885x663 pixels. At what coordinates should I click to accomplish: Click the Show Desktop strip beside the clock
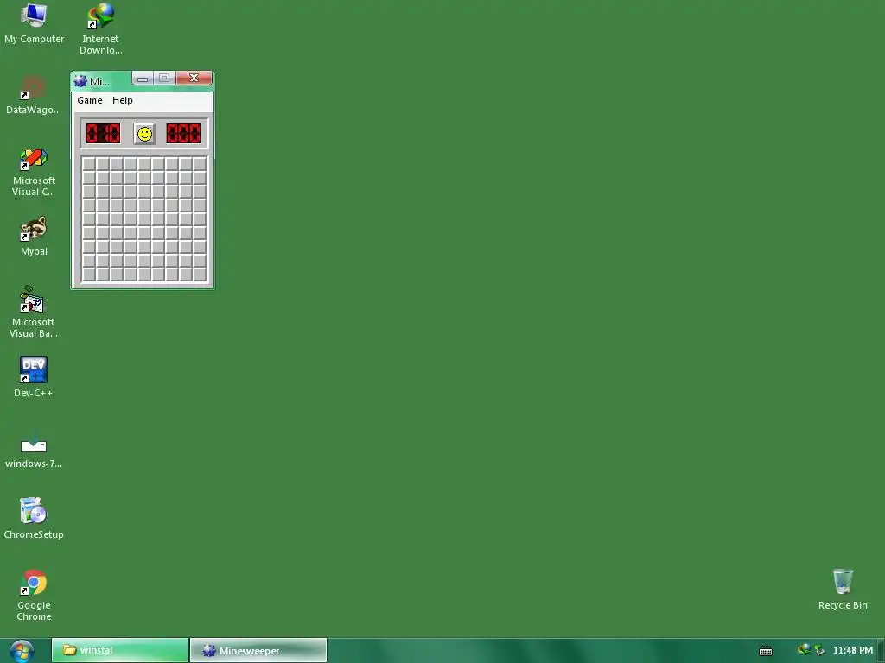pos(881,651)
